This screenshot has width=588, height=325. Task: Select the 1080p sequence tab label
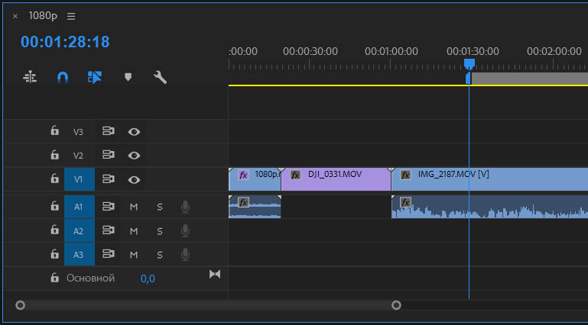(x=43, y=16)
